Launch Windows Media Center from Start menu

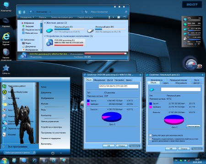pyautogui.click(x=18, y=92)
